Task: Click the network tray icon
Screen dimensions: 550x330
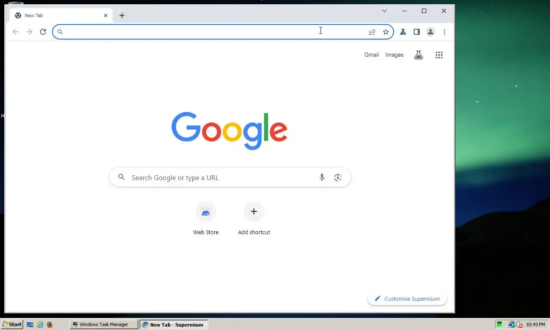Action: pyautogui.click(x=512, y=324)
